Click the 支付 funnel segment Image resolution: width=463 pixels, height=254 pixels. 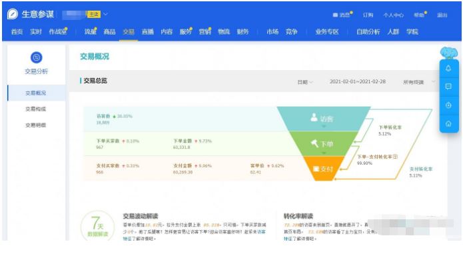(x=323, y=169)
